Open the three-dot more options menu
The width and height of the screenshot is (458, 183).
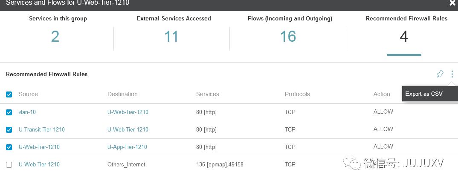click(x=452, y=74)
